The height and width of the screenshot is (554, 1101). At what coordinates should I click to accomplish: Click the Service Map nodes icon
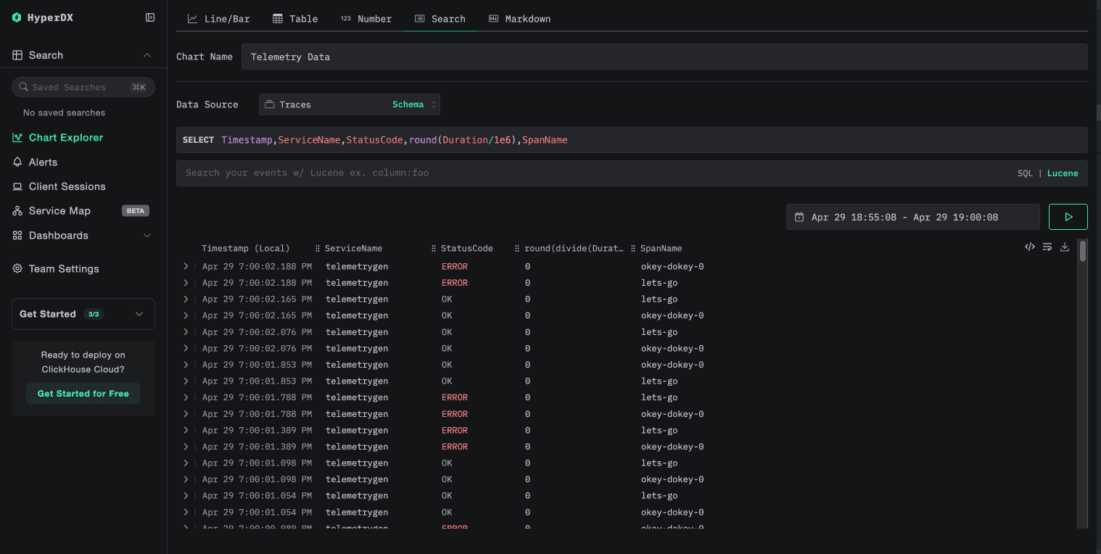click(x=17, y=211)
